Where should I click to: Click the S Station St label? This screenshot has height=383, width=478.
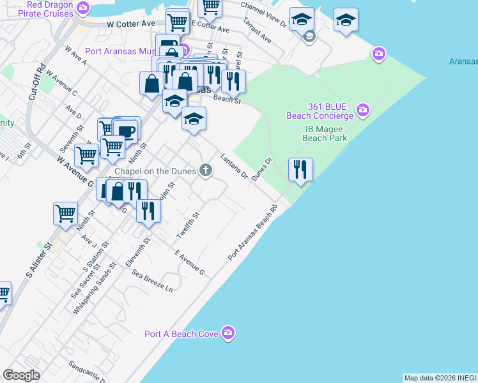coord(96,257)
